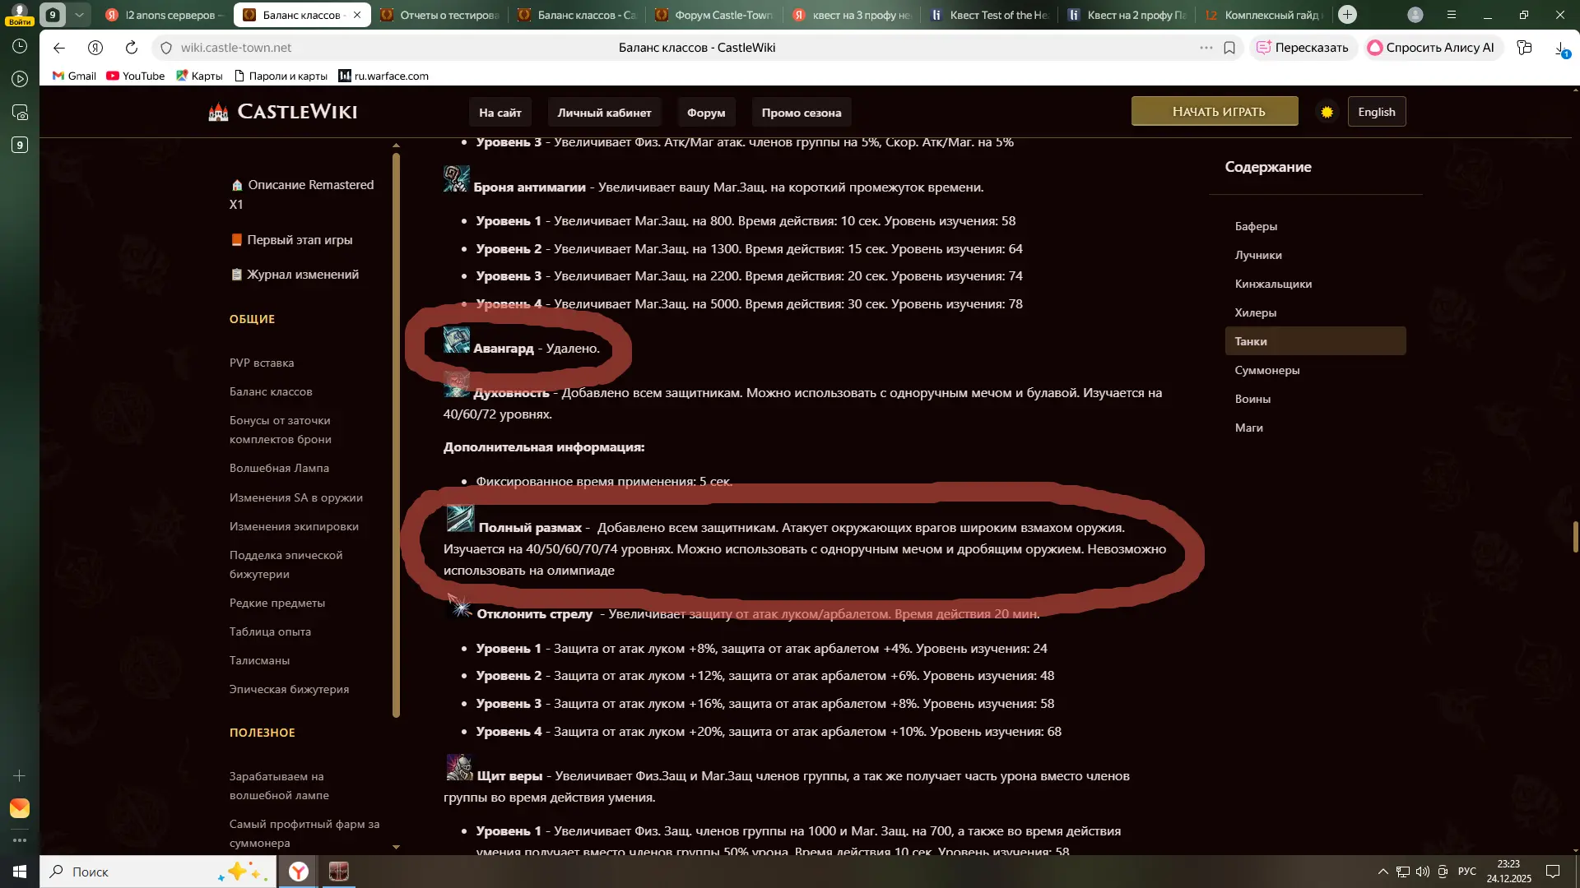
Task: Click the Броня антимагии skill icon
Action: (x=456, y=178)
